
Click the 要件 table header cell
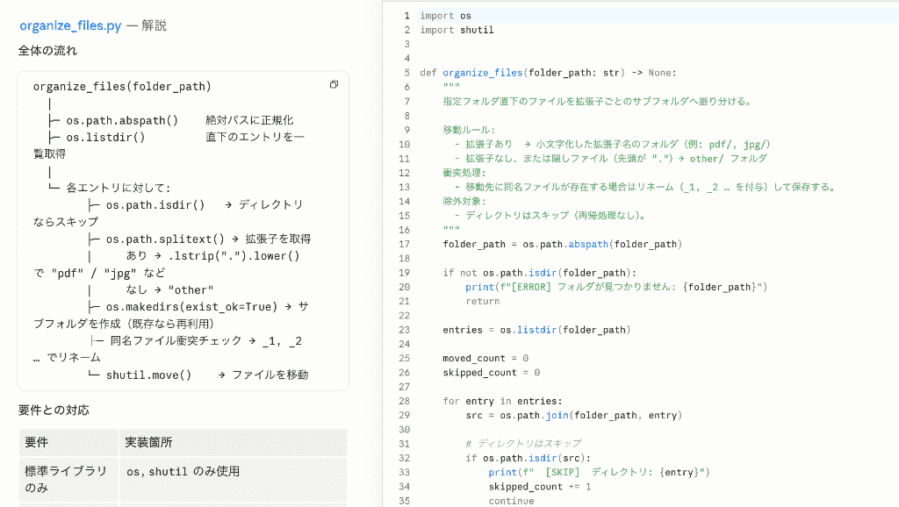pos(68,442)
